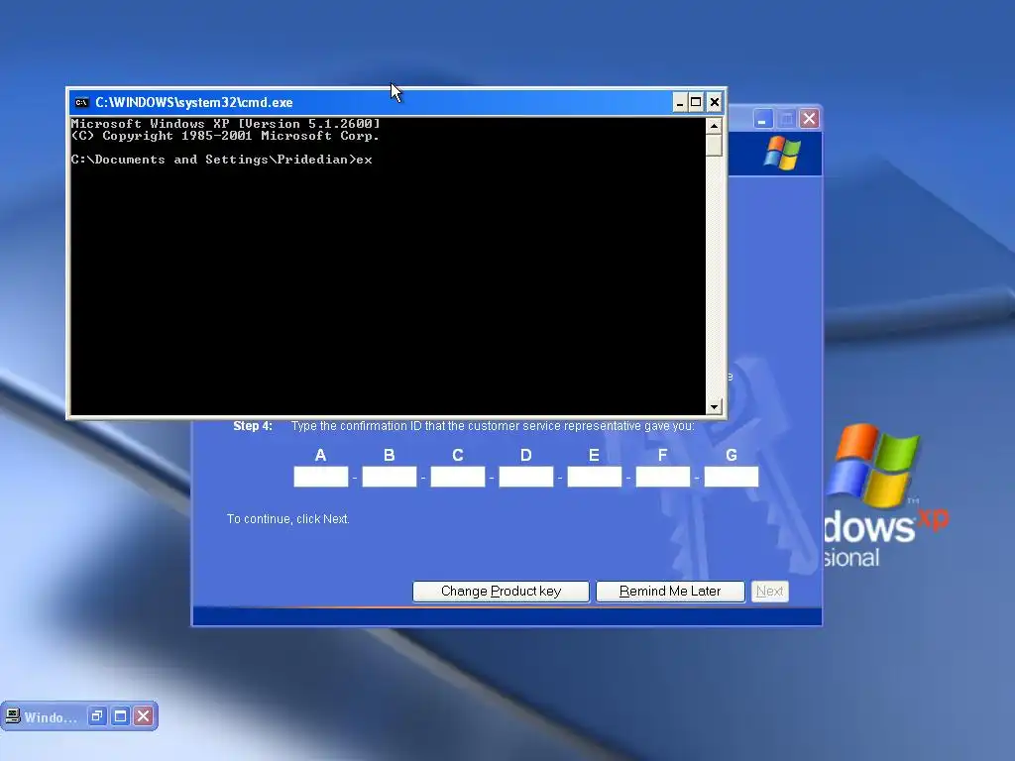Click the Windows flag logo in wizard header
The image size is (1015, 761).
(782, 153)
